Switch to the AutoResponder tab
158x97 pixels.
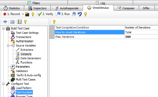67,8
